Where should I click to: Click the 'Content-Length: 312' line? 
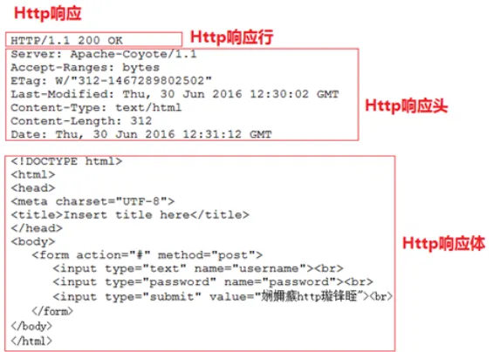point(81,121)
